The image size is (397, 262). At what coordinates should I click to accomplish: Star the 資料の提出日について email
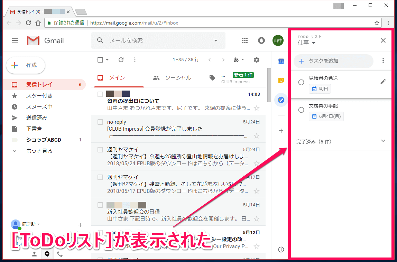257,108
